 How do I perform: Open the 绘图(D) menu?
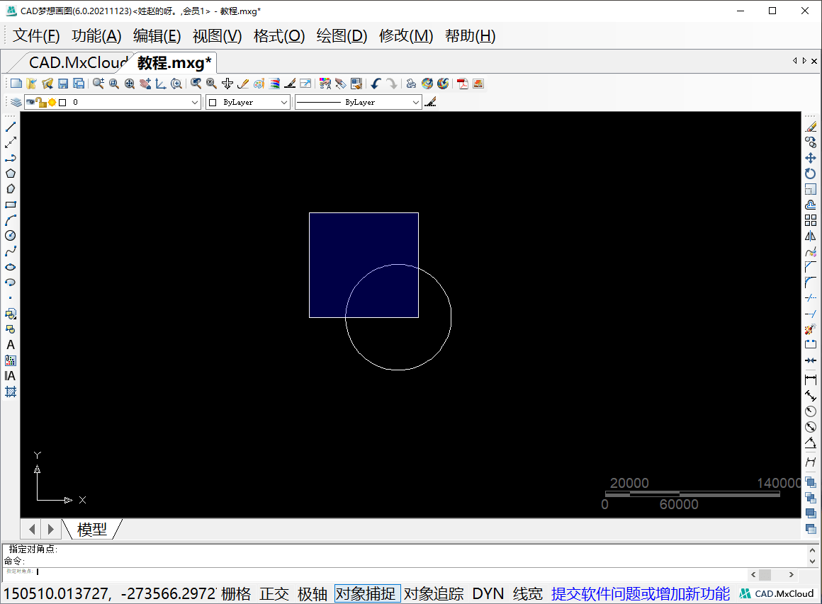pos(342,35)
